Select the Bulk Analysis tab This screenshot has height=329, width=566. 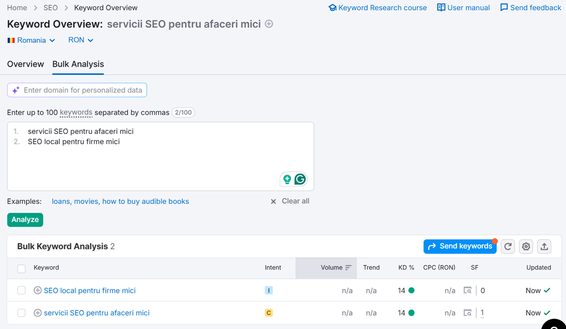pyautogui.click(x=78, y=64)
